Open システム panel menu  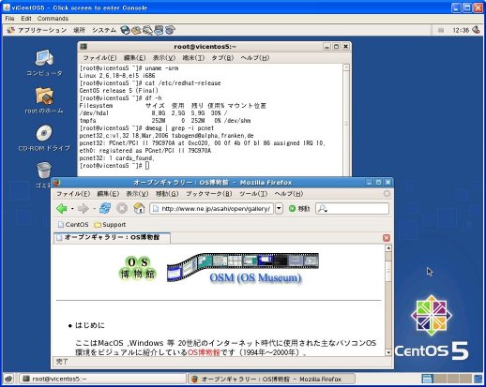[104, 30]
